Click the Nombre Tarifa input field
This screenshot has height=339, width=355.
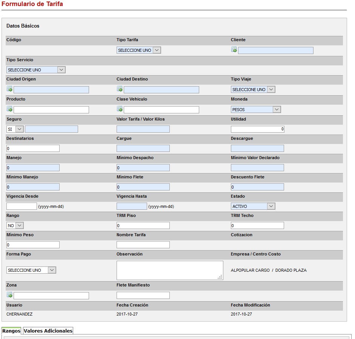click(143, 245)
